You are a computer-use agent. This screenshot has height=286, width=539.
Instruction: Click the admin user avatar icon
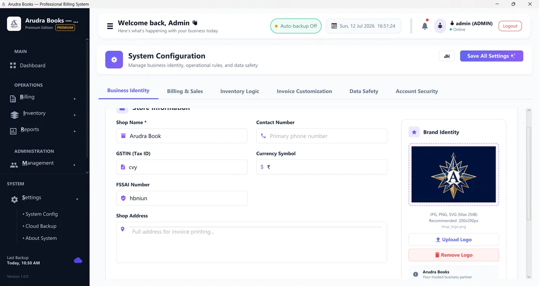coord(440,26)
